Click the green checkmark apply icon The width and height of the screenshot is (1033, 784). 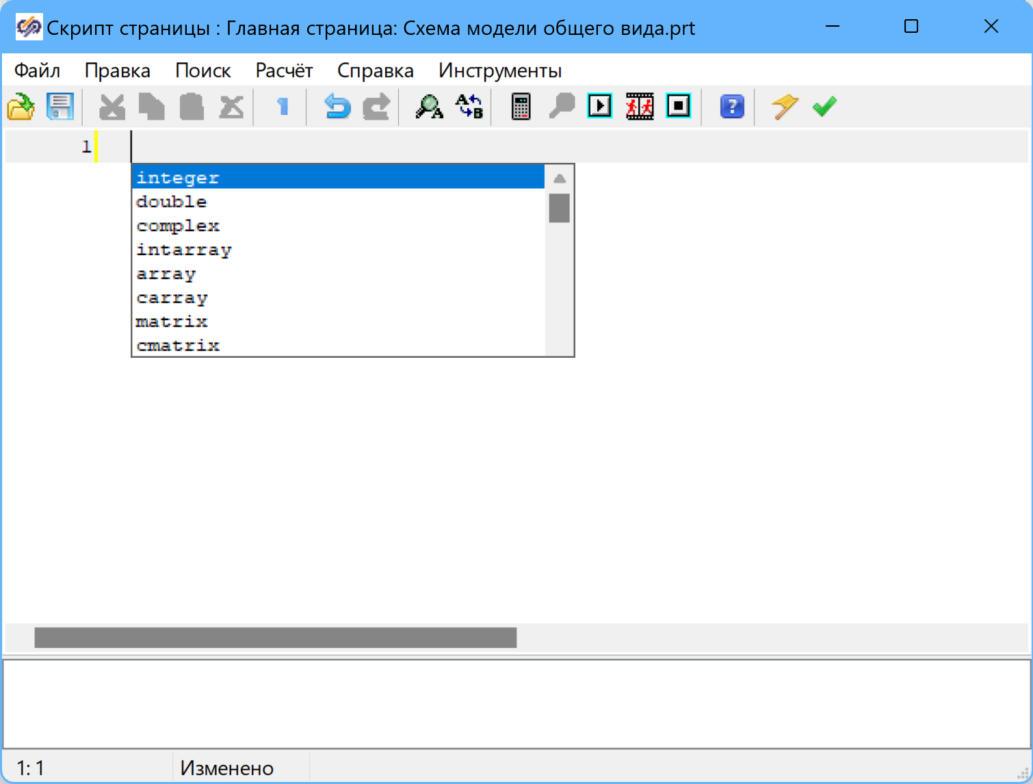pyautogui.click(x=824, y=107)
